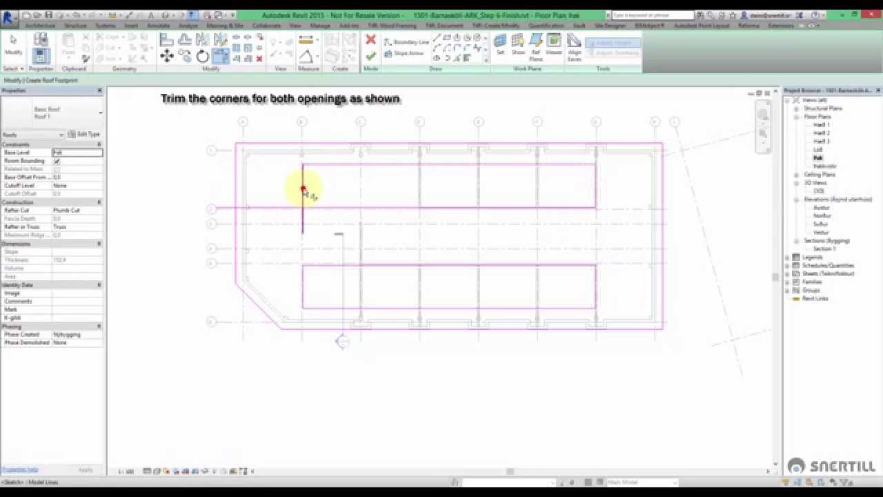883x497 pixels.
Task: Select the Copy tool in Modify panel
Action: [x=185, y=57]
